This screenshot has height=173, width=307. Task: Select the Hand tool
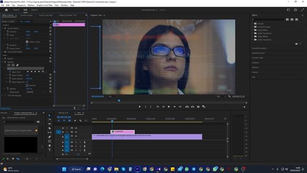tap(49, 145)
